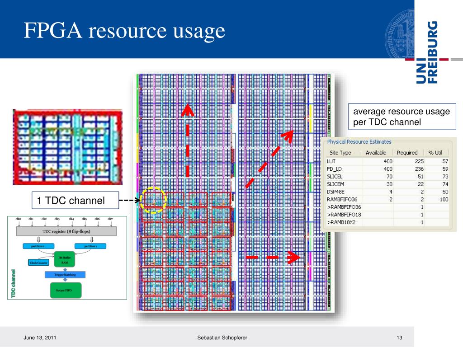The width and height of the screenshot is (463, 347).
Task: Click the 'TDC register (8 flip-flops)' block
Action: (66, 231)
